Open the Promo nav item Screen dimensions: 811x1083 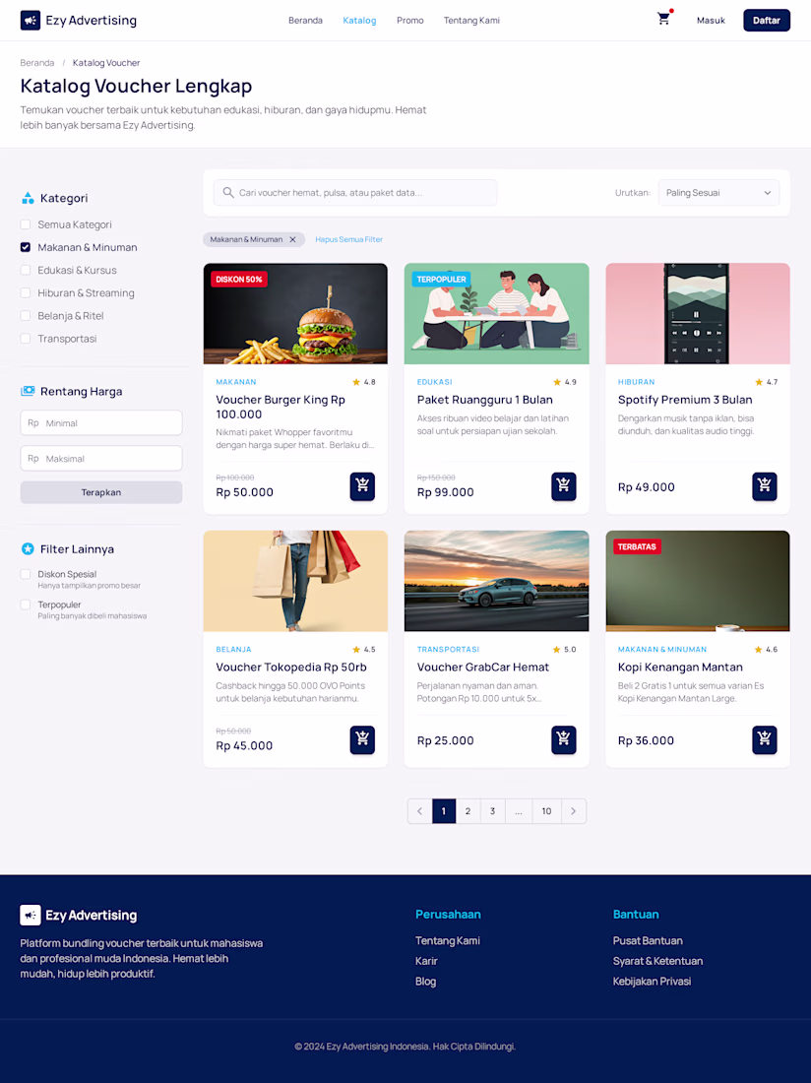[410, 20]
